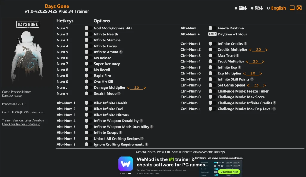This screenshot has width=306, height=177.
Task: Enable the No Recoil switch
Action: click(x=88, y=70)
